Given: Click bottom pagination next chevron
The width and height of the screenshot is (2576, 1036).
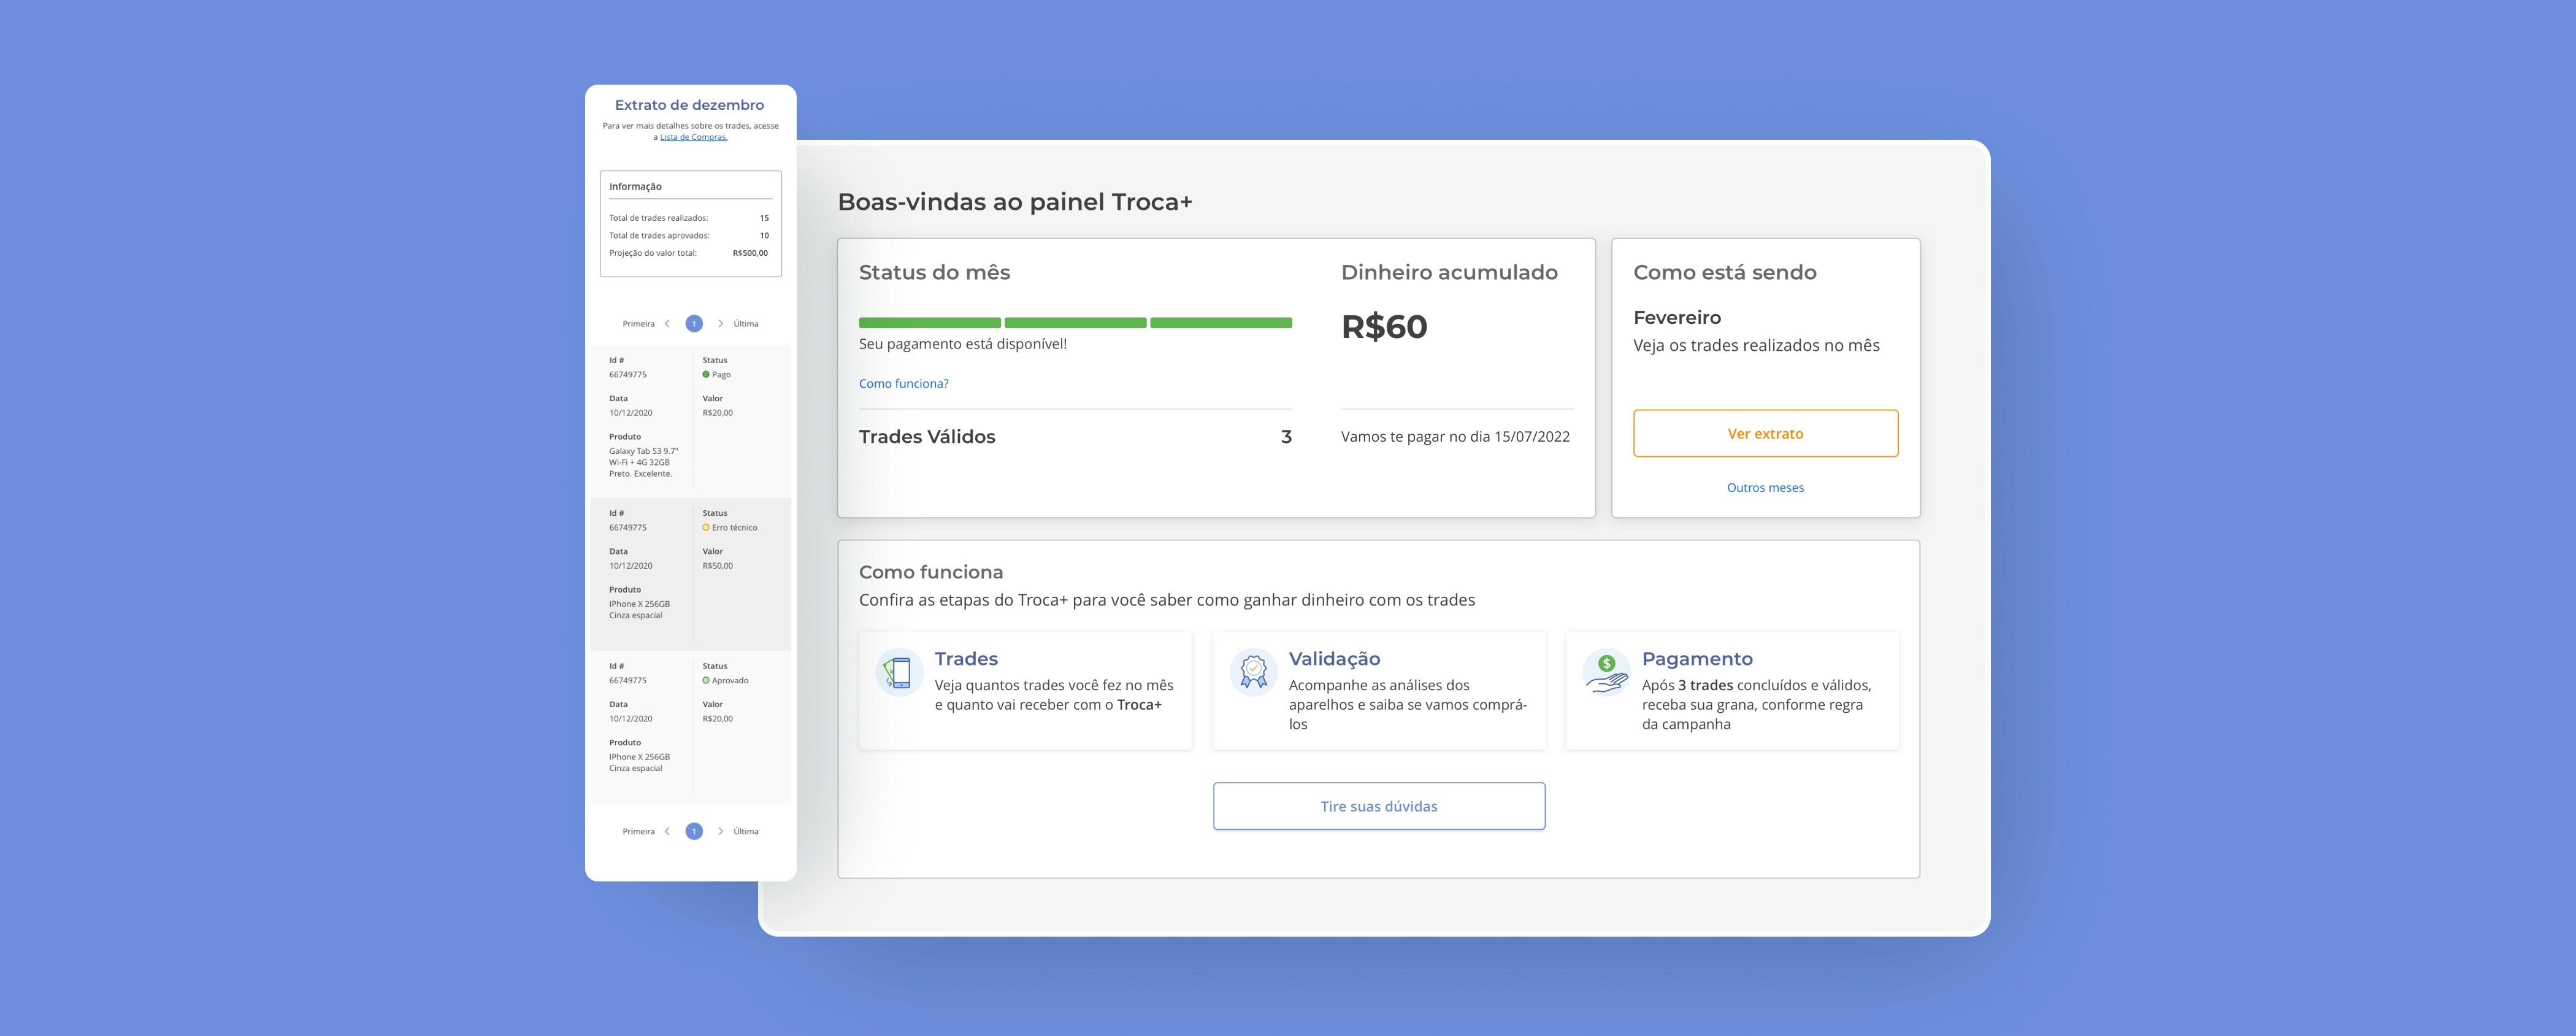Looking at the screenshot, I should click(720, 832).
